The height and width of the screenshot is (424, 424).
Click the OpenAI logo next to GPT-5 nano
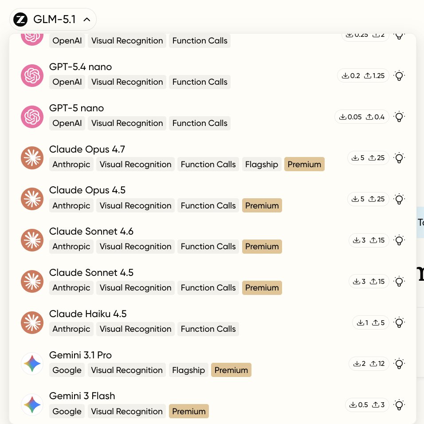[32, 117]
